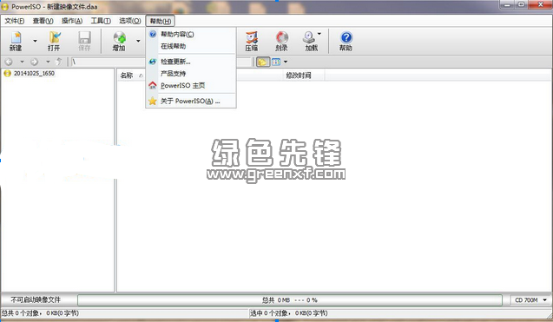Click the Back navigation arrow icon
This screenshot has height=322, width=553.
pos(9,62)
